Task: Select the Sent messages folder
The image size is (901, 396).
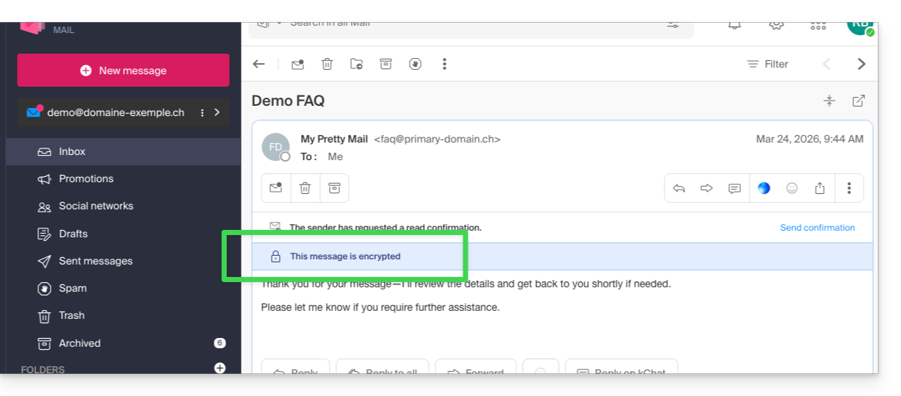Action: pyautogui.click(x=95, y=261)
